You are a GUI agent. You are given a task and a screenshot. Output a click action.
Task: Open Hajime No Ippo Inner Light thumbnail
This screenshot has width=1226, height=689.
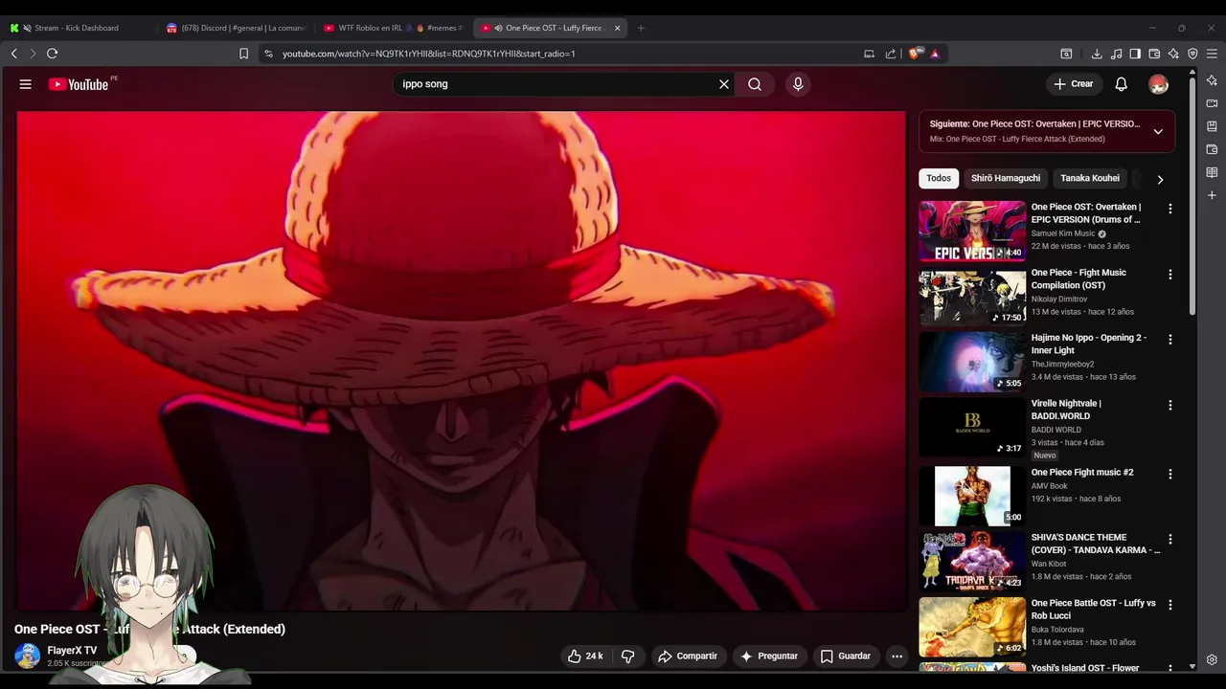click(x=972, y=362)
